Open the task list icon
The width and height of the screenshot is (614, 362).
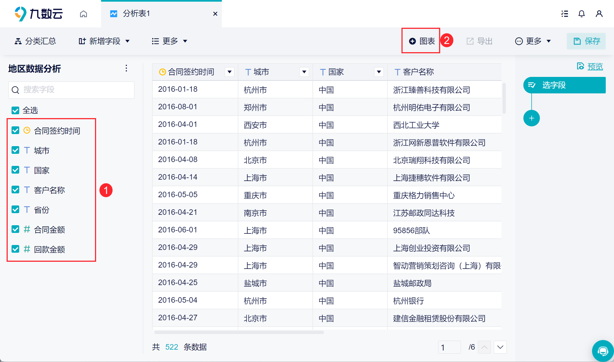pyautogui.click(x=564, y=14)
